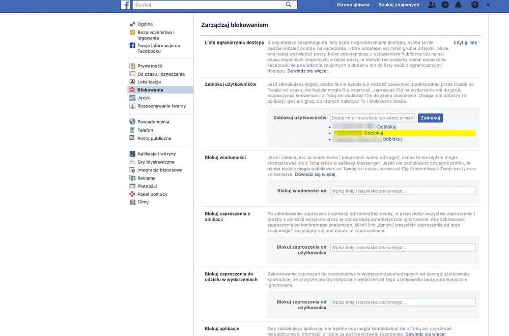Open Messenger from the top bar icon

click(444, 4)
